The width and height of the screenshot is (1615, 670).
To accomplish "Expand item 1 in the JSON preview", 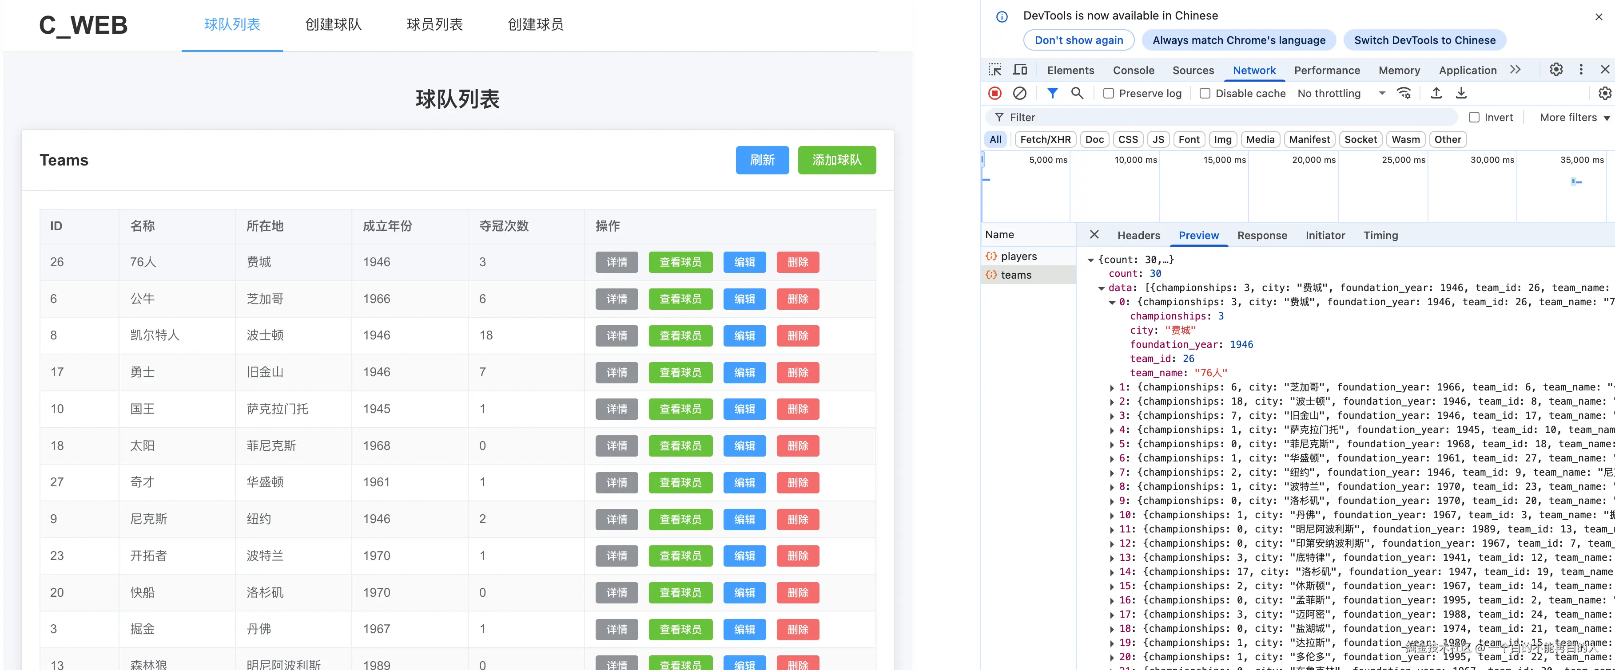I will (x=1113, y=388).
